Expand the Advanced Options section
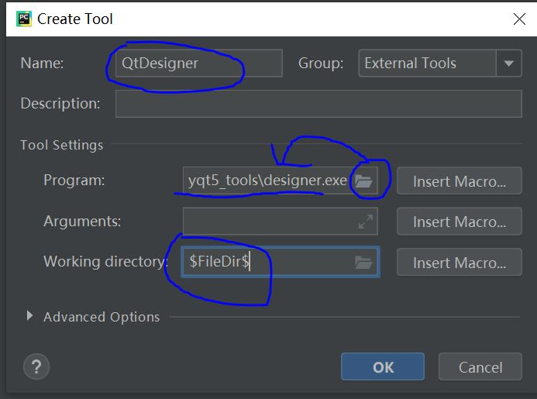 pyautogui.click(x=30, y=316)
